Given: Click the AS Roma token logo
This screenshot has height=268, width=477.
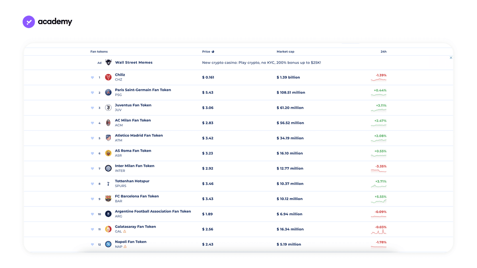Looking at the screenshot, I should 108,153.
